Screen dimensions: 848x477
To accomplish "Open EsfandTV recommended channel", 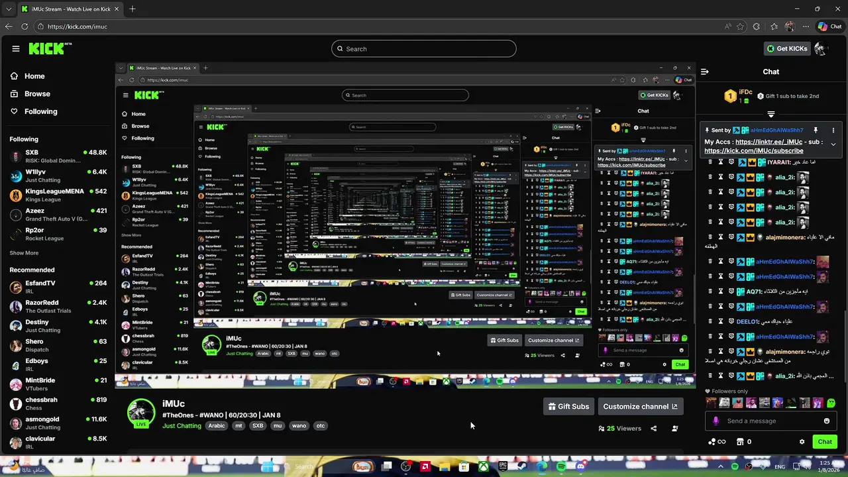I will (x=58, y=287).
